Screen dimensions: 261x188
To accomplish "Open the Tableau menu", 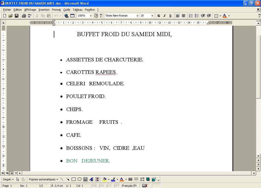I will 77,10.
